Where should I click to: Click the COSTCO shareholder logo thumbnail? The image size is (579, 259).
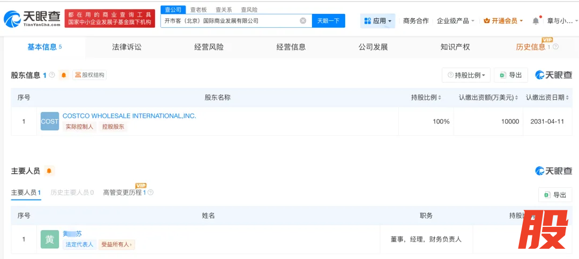tap(50, 121)
